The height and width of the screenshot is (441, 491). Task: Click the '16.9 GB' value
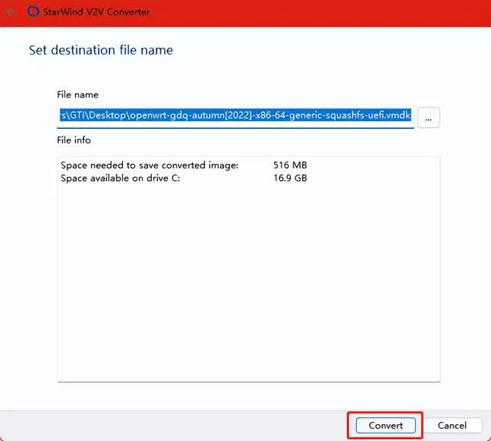coord(290,178)
